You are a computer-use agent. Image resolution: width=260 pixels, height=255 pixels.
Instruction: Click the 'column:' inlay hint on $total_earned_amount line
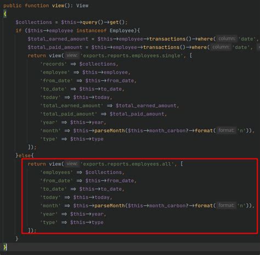(x=227, y=39)
